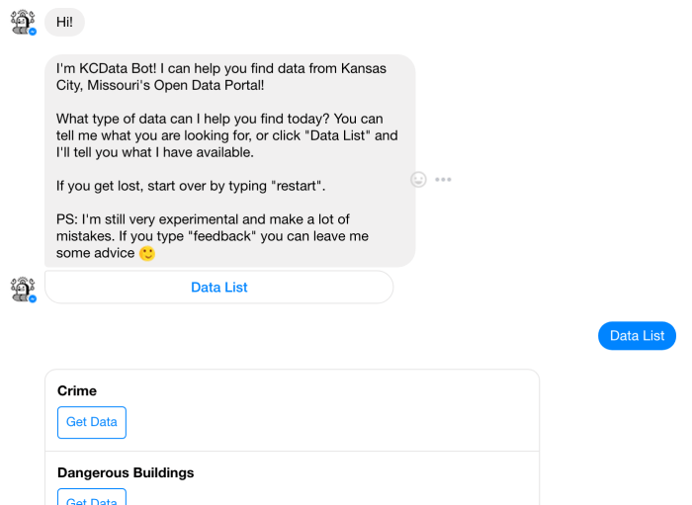Screen dimensions: 692x505
Task: Click the Messenger badge on the lower bot avatar
Action: click(33, 298)
